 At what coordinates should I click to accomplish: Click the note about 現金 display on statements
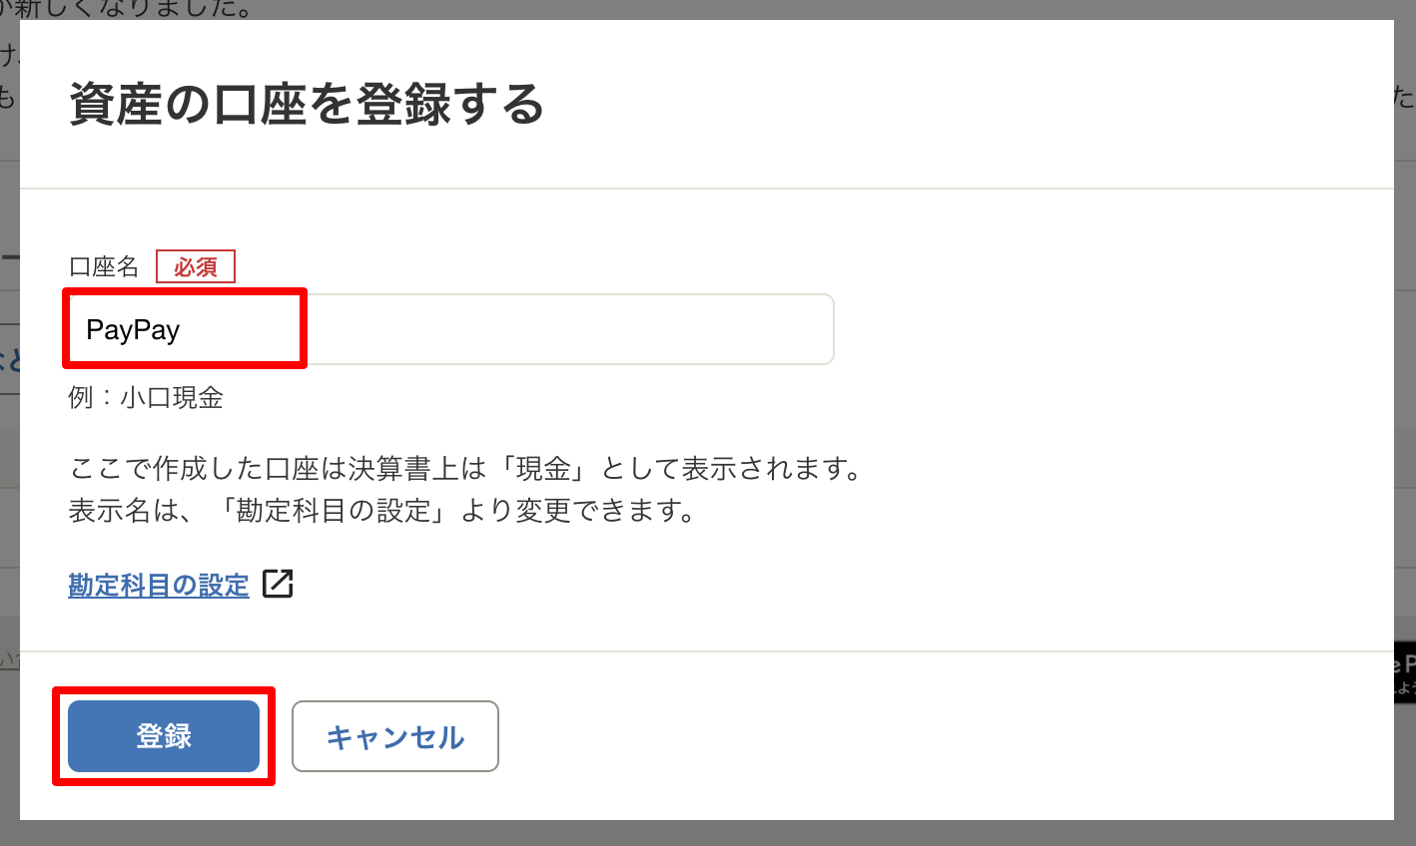[x=464, y=468]
